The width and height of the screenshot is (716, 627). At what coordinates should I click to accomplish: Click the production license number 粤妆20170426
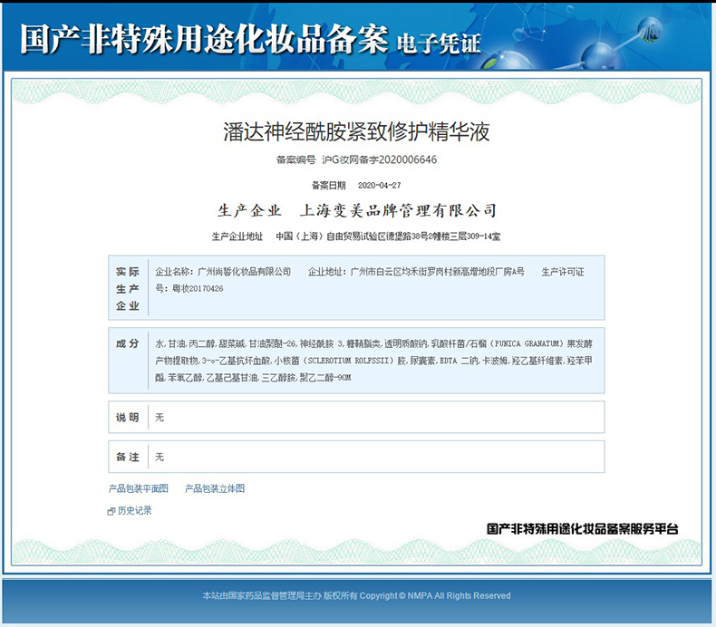(198, 289)
